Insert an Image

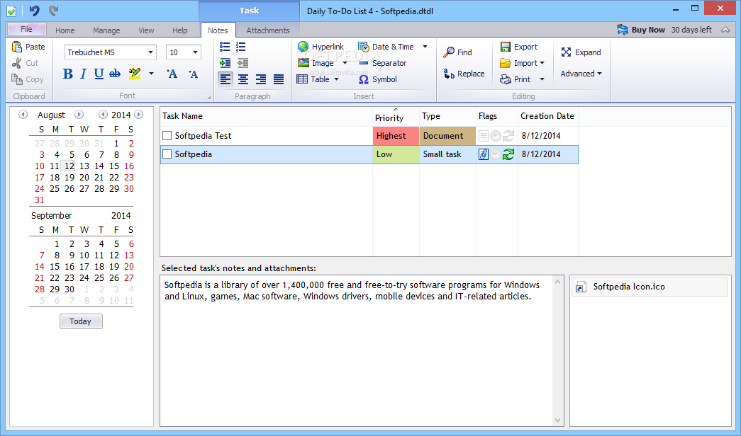(316, 63)
